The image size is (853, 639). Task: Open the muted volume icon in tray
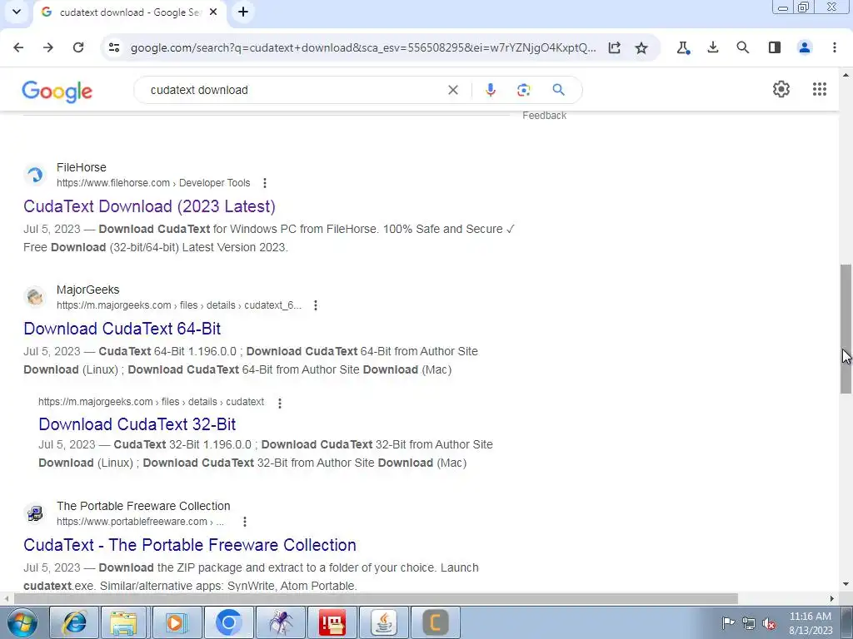point(769,623)
